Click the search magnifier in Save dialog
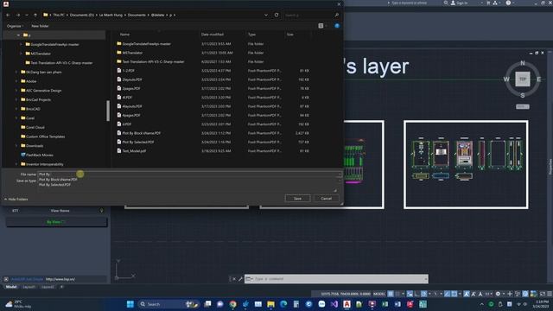This screenshot has width=553, height=311. (x=336, y=16)
